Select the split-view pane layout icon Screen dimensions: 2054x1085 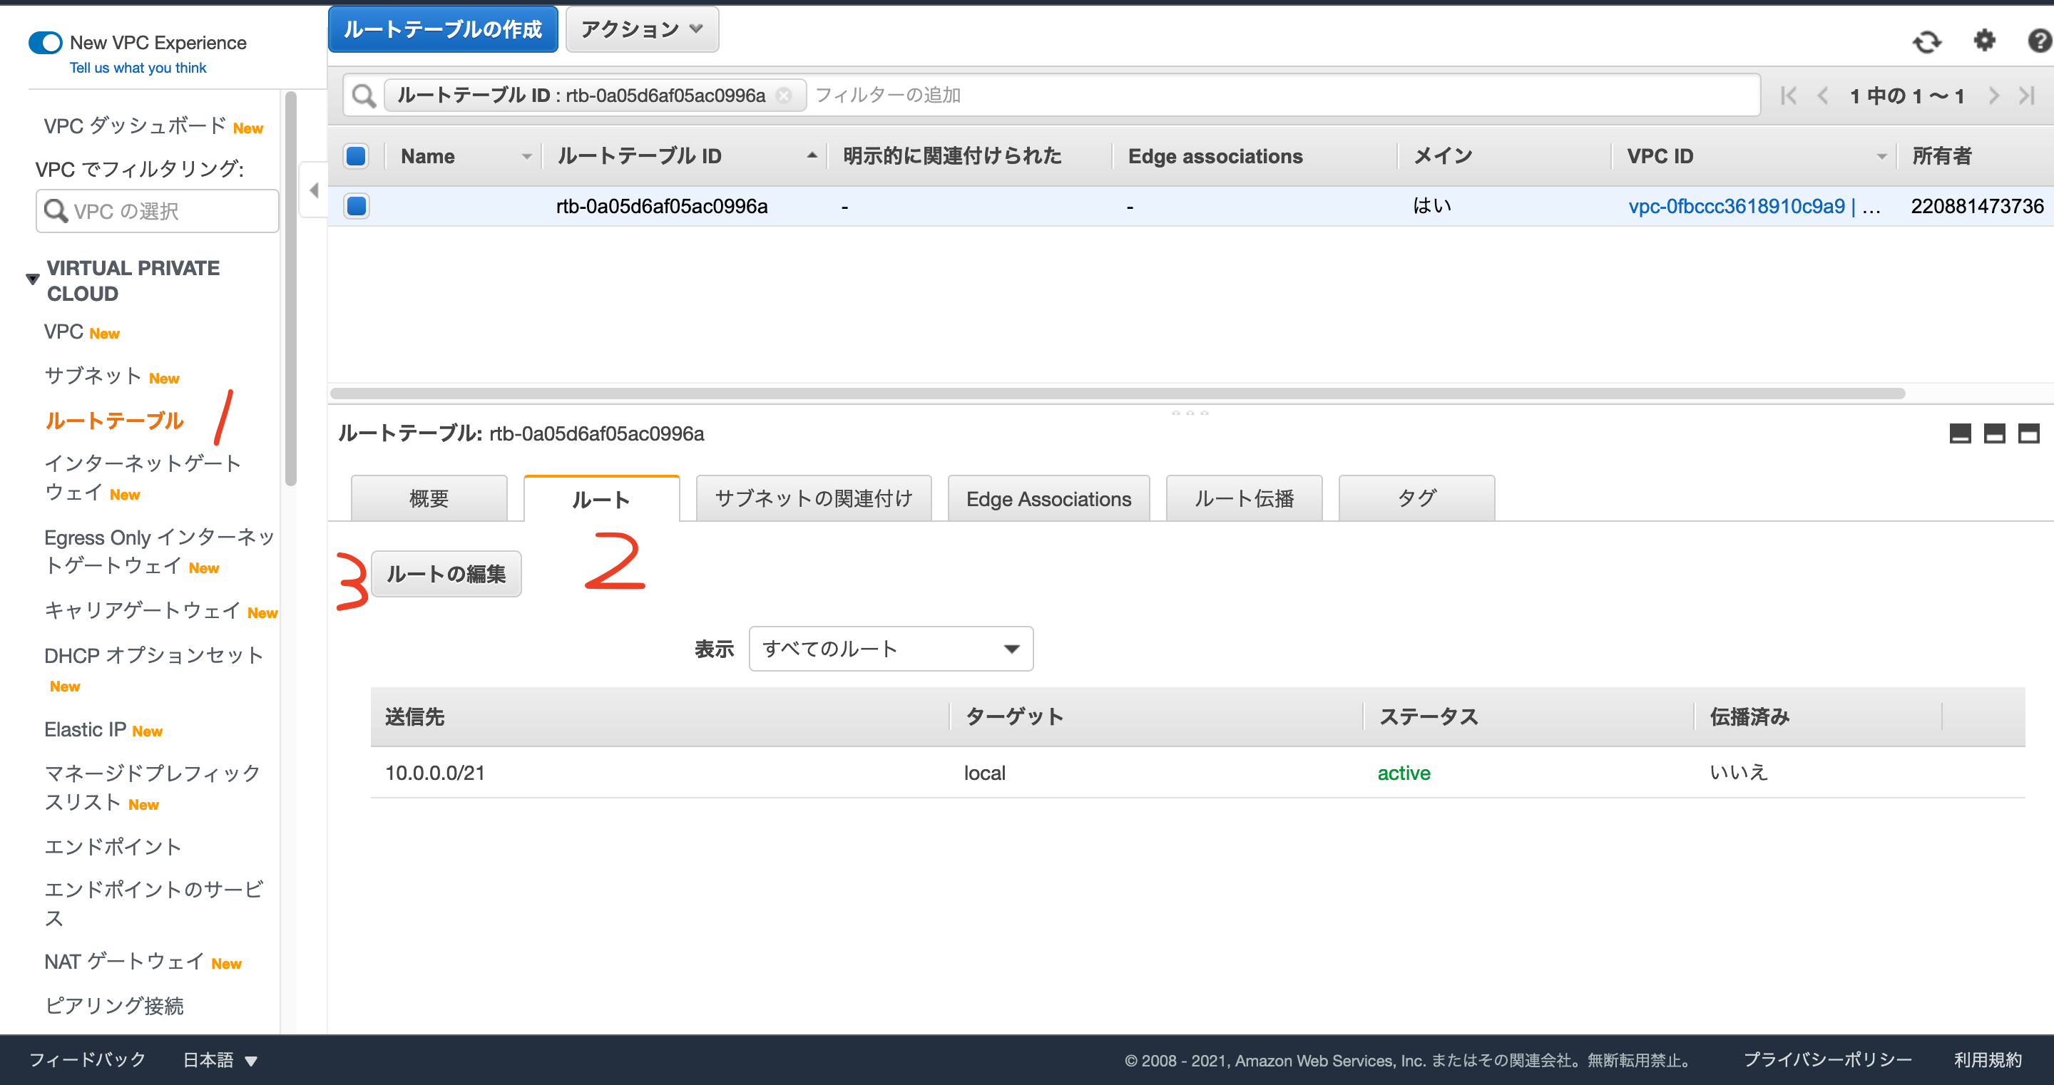coord(1993,434)
